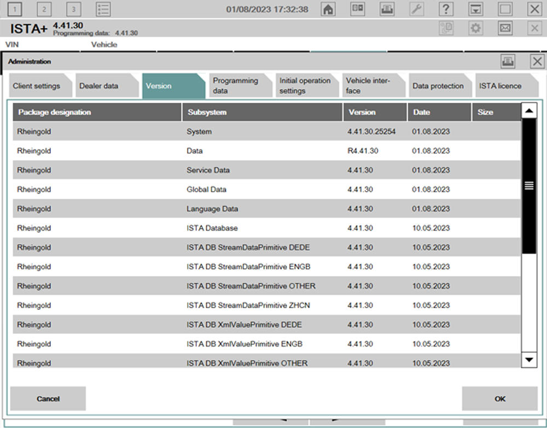Select StreamDataPrimitive ZHCN row
This screenshot has height=428, width=547.
[x=267, y=306]
